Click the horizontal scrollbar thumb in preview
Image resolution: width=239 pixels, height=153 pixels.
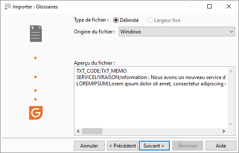[92, 131]
